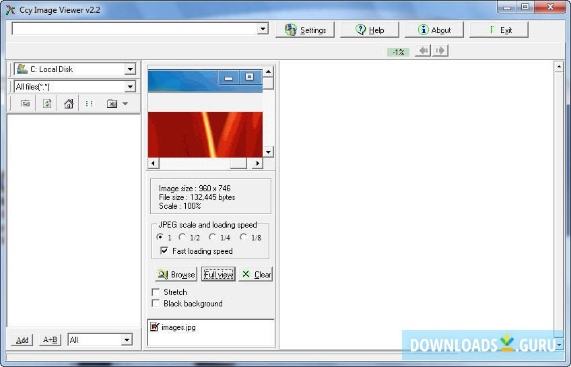Click the Add button
571x367 pixels.
(x=22, y=340)
